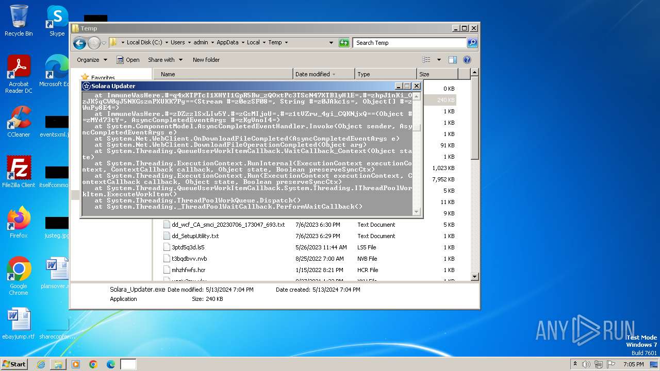The width and height of the screenshot is (660, 371).
Task: Sort by Name column header
Action: [223, 74]
